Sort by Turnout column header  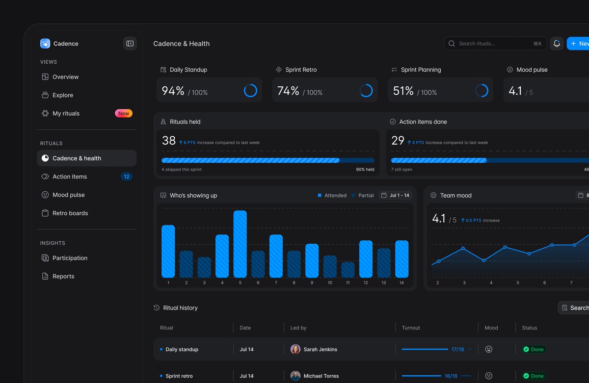[411, 328]
